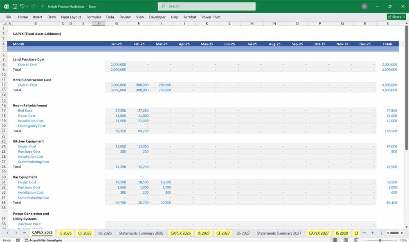409x242 pixels.
Task: Click the Excel application icon in the title bar
Action: point(6,6)
